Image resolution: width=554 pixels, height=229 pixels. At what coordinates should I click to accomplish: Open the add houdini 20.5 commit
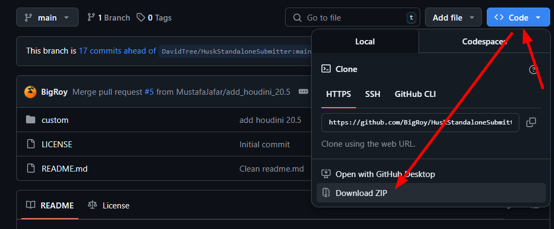pyautogui.click(x=270, y=120)
